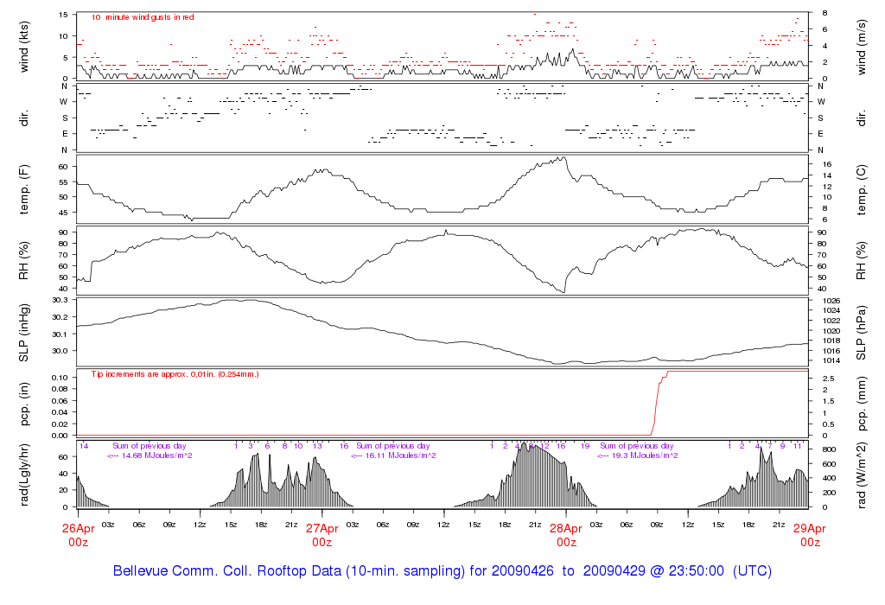This screenshot has width=885, height=605.
Task: Click the "pcp. (mm)" axis label
Action: pyautogui.click(x=862, y=404)
